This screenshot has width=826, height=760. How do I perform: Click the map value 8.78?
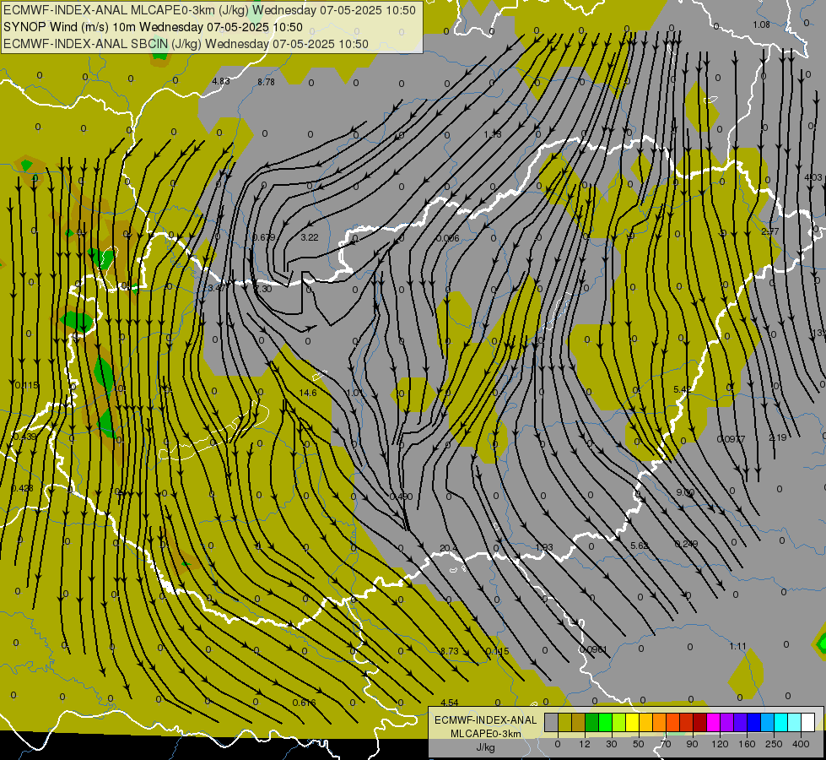266,82
